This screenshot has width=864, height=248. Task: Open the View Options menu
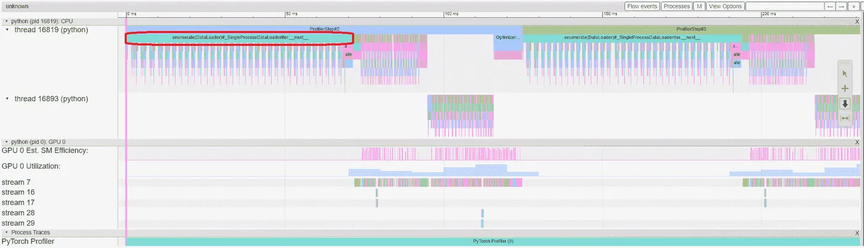pyautogui.click(x=725, y=6)
